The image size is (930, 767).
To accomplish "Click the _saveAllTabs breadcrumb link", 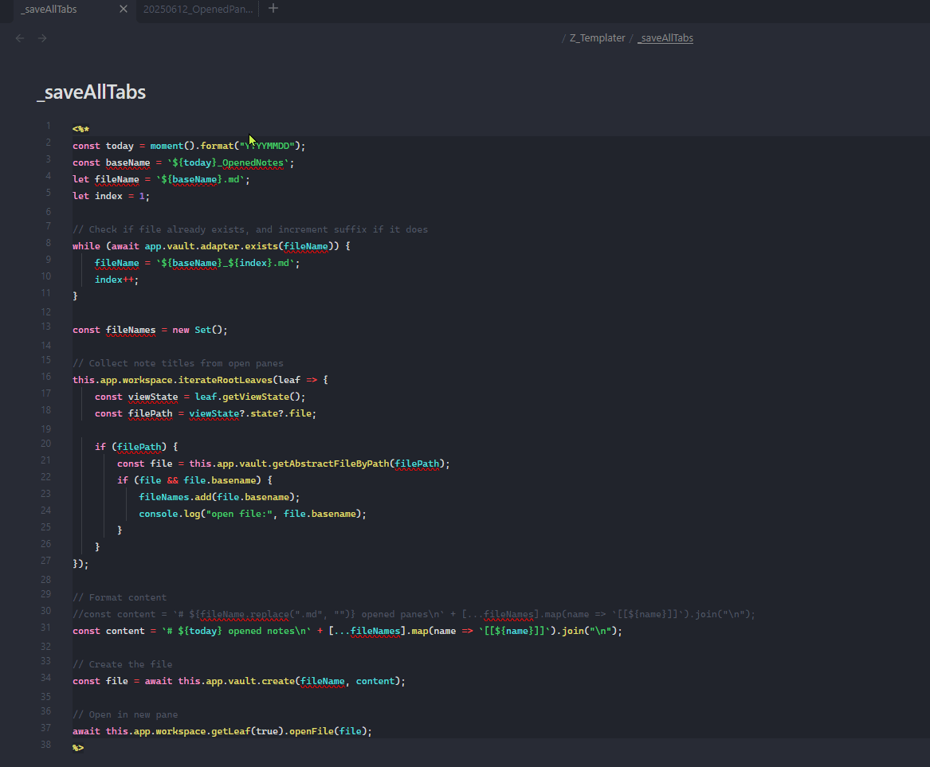I will click(x=665, y=38).
